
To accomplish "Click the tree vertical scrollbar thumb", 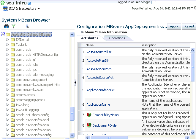I will [72, 114].
